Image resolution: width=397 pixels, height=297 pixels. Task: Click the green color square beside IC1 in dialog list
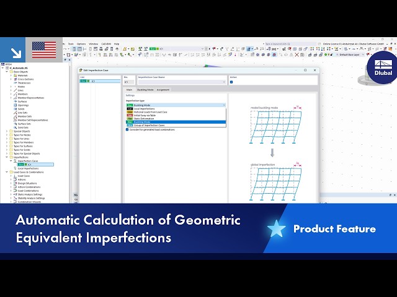88,81
